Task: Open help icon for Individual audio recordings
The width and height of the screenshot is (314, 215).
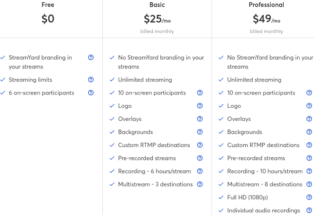Action: [x=309, y=210]
